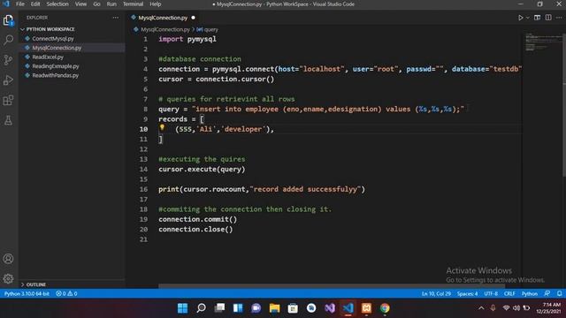Open File Explorer from taskbar
Screen dimensions: 566x318
[275, 308]
